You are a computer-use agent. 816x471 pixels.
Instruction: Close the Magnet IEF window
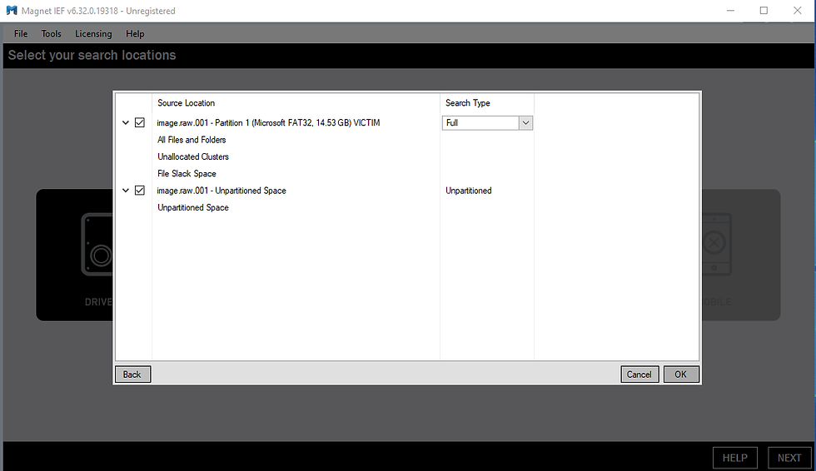tap(798, 10)
